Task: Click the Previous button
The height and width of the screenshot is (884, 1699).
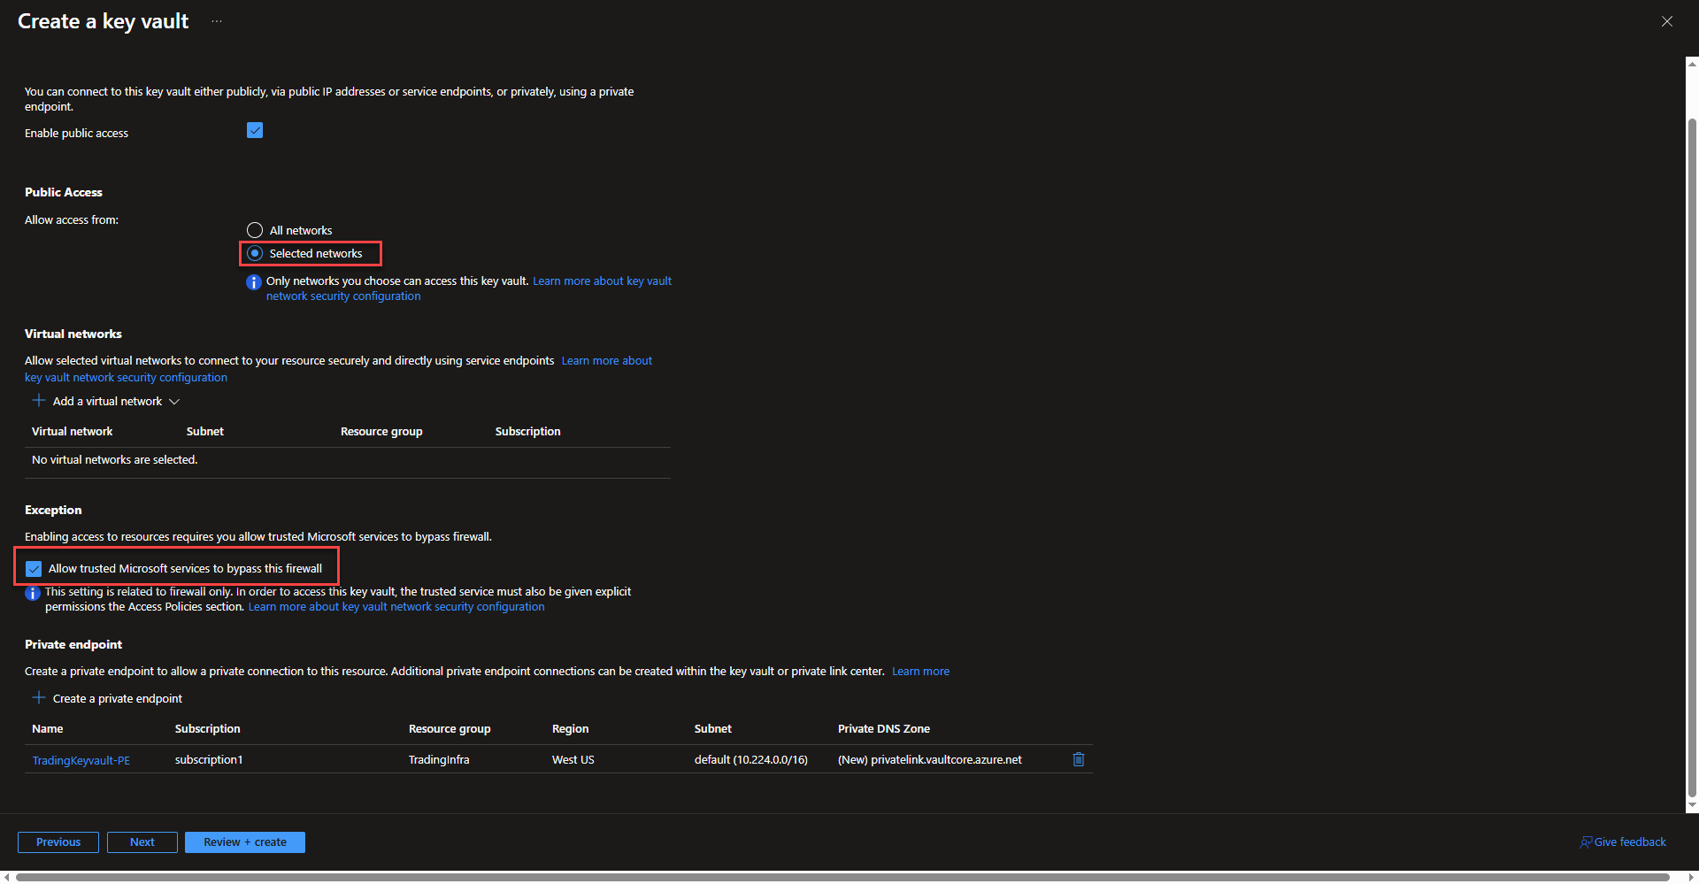Action: pos(58,842)
